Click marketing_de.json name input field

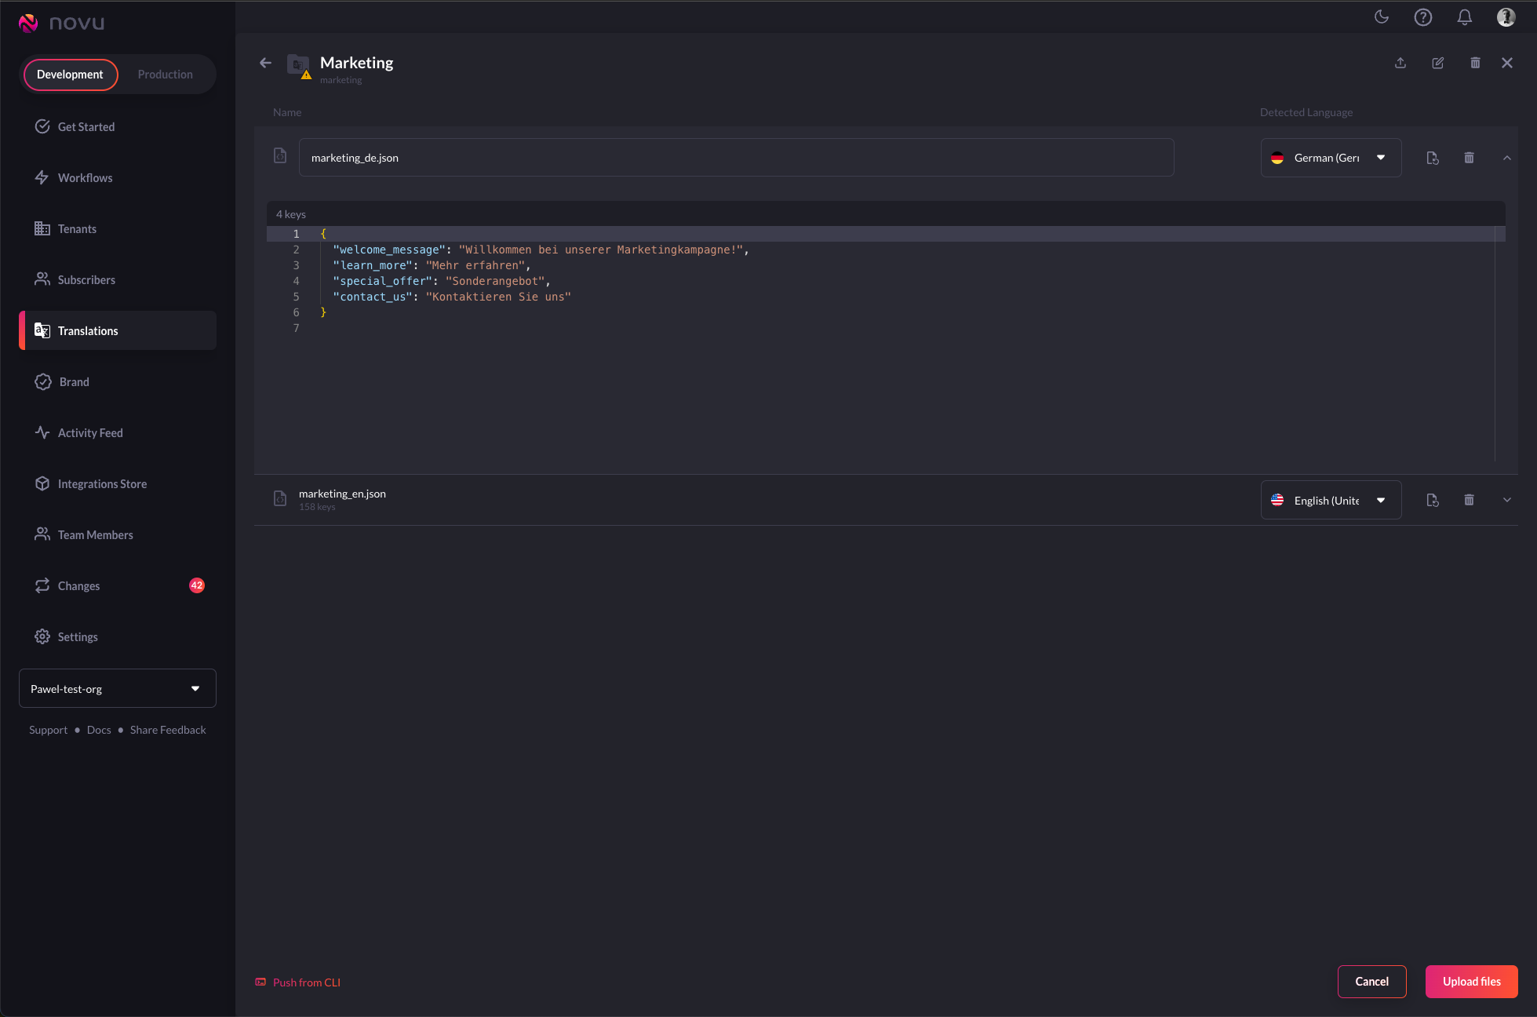pyautogui.click(x=736, y=158)
